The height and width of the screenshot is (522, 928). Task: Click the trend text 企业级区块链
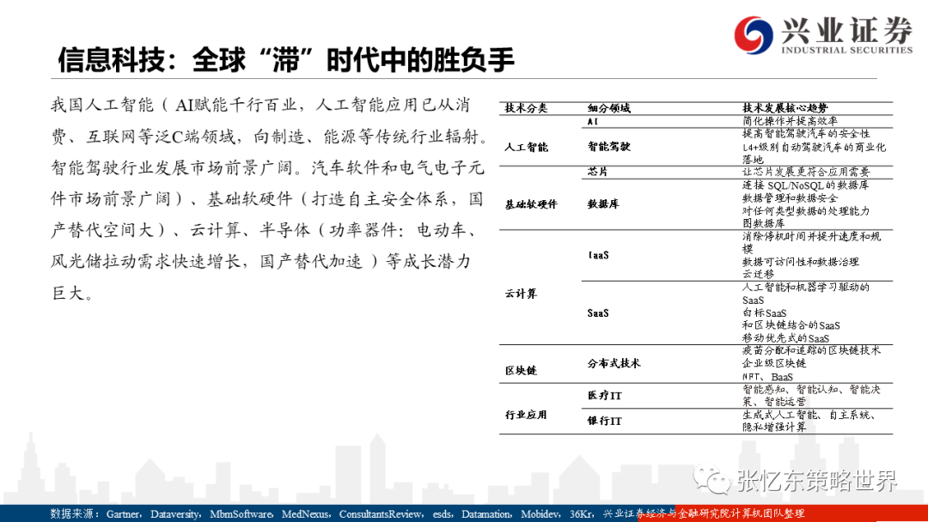tap(774, 363)
